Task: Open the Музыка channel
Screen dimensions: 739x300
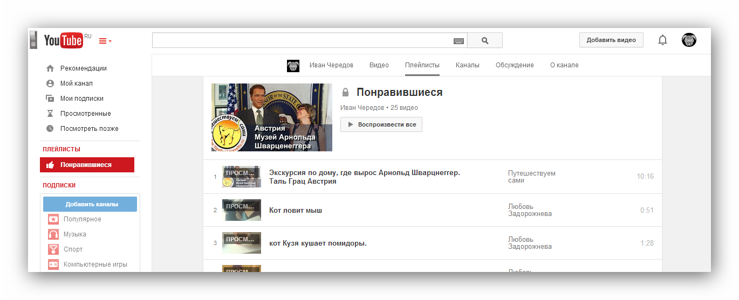Action: pos(75,234)
